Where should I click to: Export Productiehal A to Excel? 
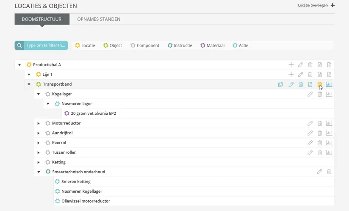(320, 65)
